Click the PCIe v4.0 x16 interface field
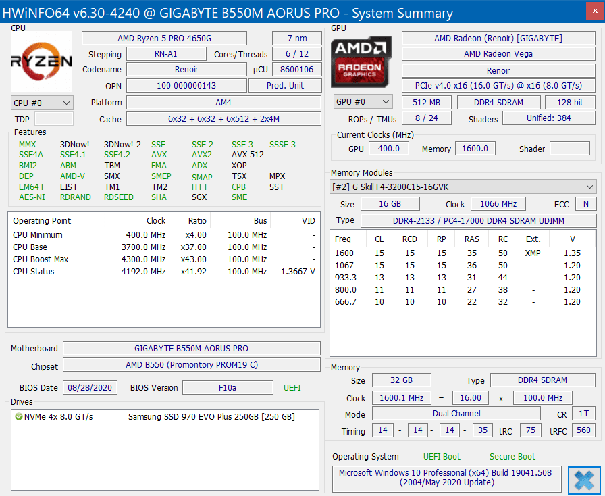This screenshot has height=496, width=605. pos(498,86)
